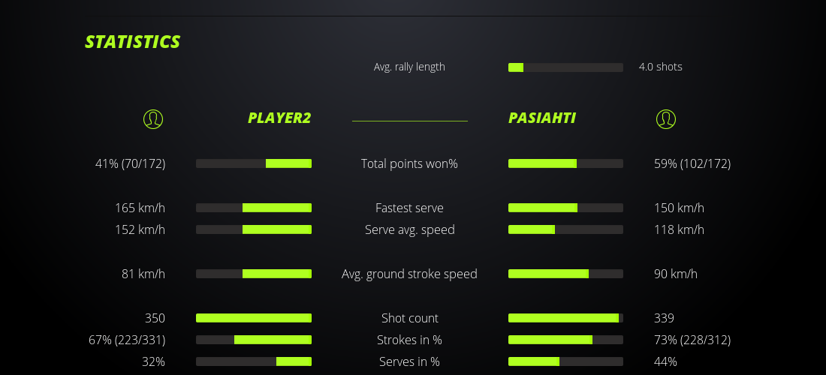Click PASIAHTI's Serves in % bar

tap(565, 361)
